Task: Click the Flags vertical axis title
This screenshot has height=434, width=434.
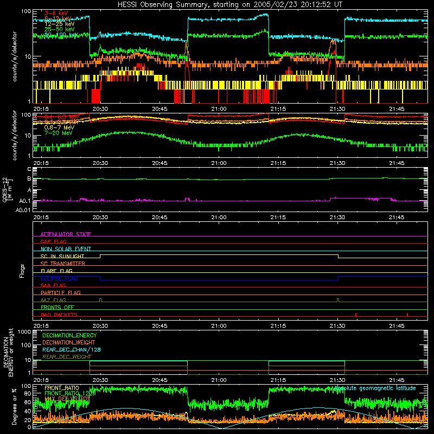Action: pyautogui.click(x=22, y=271)
